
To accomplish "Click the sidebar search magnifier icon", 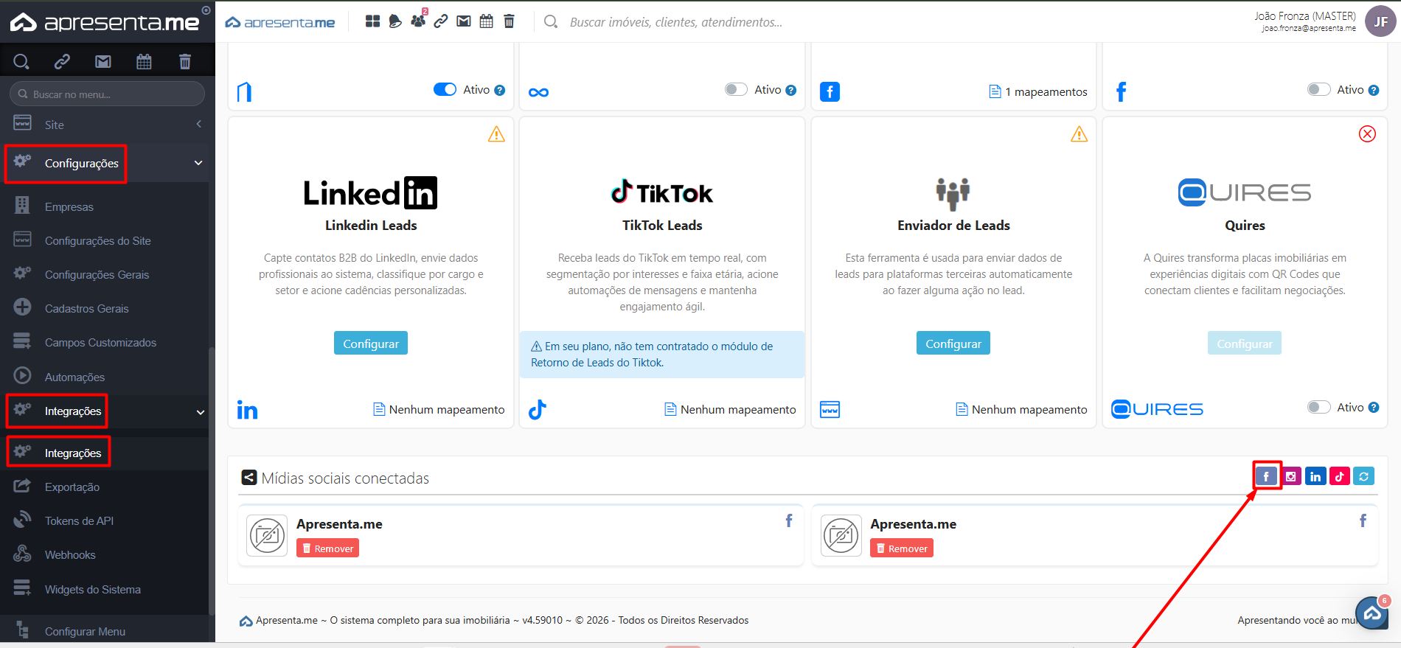I will [21, 61].
